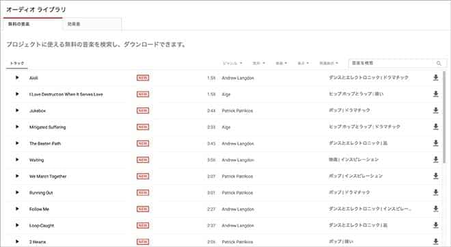Click the Waiting track title
Image resolution: width=451 pixels, height=247 pixels.
click(36, 160)
